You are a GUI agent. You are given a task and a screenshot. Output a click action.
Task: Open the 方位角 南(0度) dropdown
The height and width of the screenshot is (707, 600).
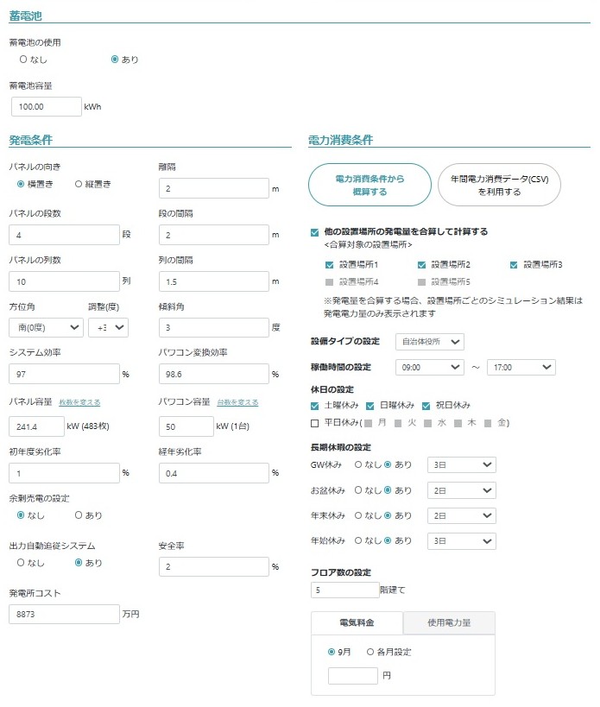pyautogui.click(x=46, y=328)
